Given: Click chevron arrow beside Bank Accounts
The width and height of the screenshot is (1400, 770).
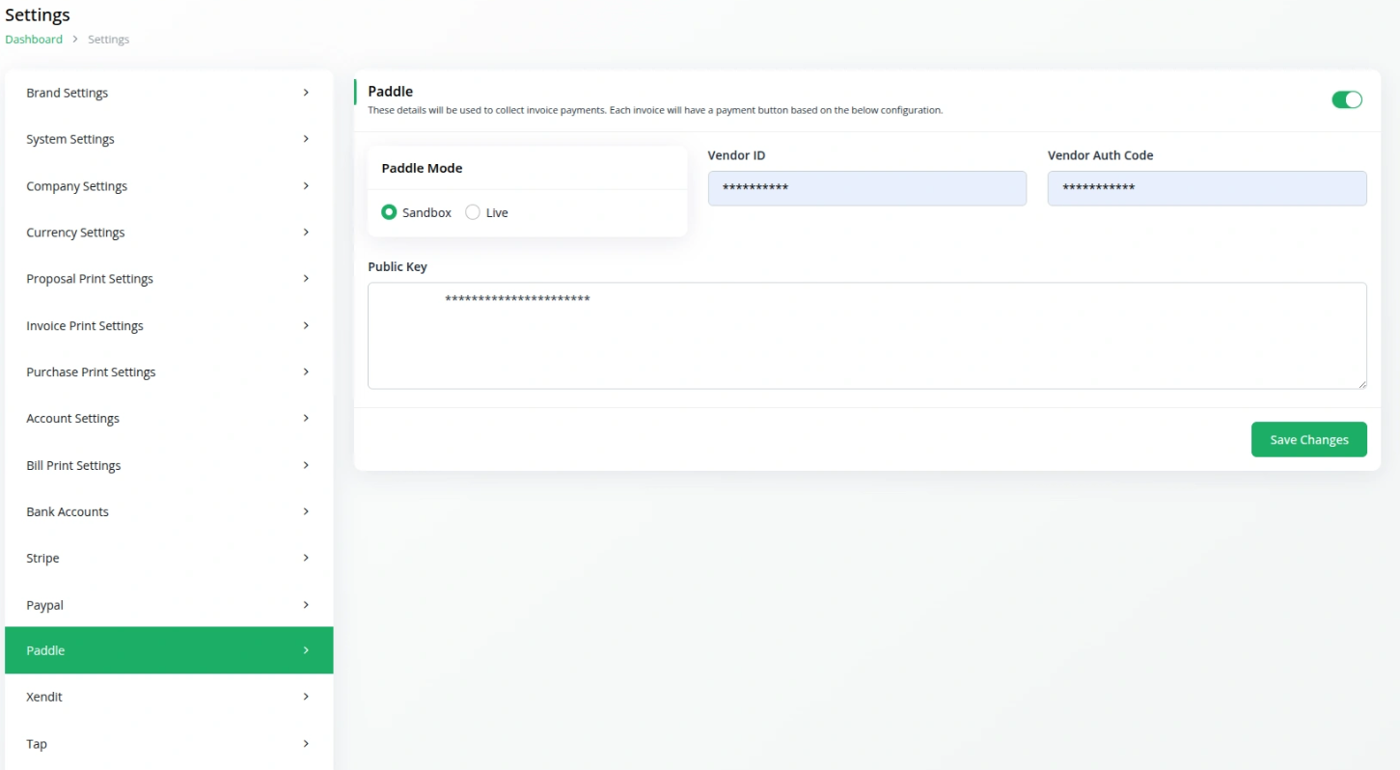Looking at the screenshot, I should (x=306, y=511).
